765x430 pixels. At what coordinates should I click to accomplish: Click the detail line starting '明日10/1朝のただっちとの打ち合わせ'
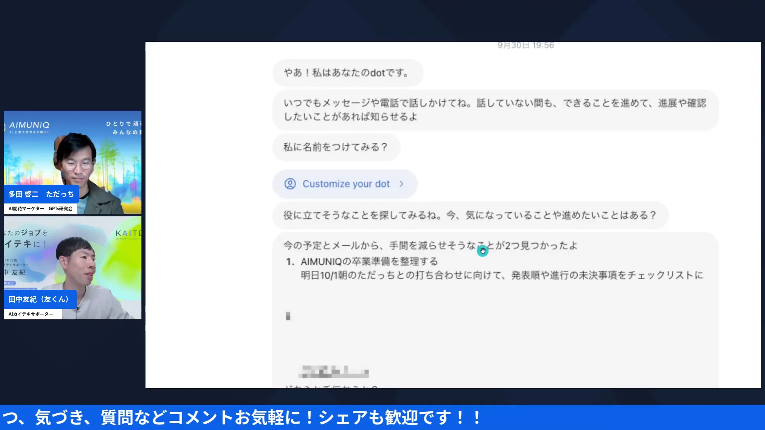point(502,276)
